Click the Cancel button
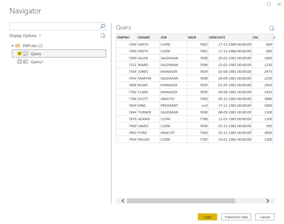 click(265, 217)
